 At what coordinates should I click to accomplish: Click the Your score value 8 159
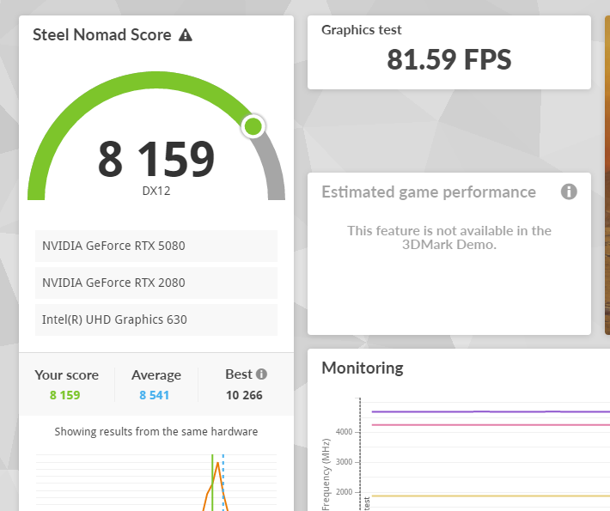65,395
